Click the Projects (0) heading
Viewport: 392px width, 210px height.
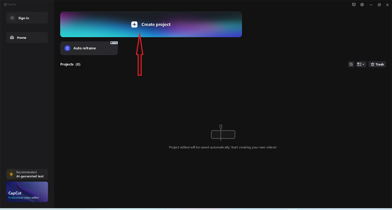70,64
